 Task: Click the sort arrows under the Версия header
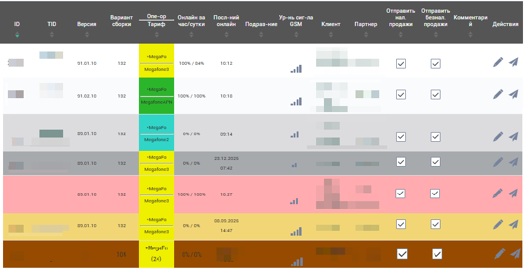86,35
